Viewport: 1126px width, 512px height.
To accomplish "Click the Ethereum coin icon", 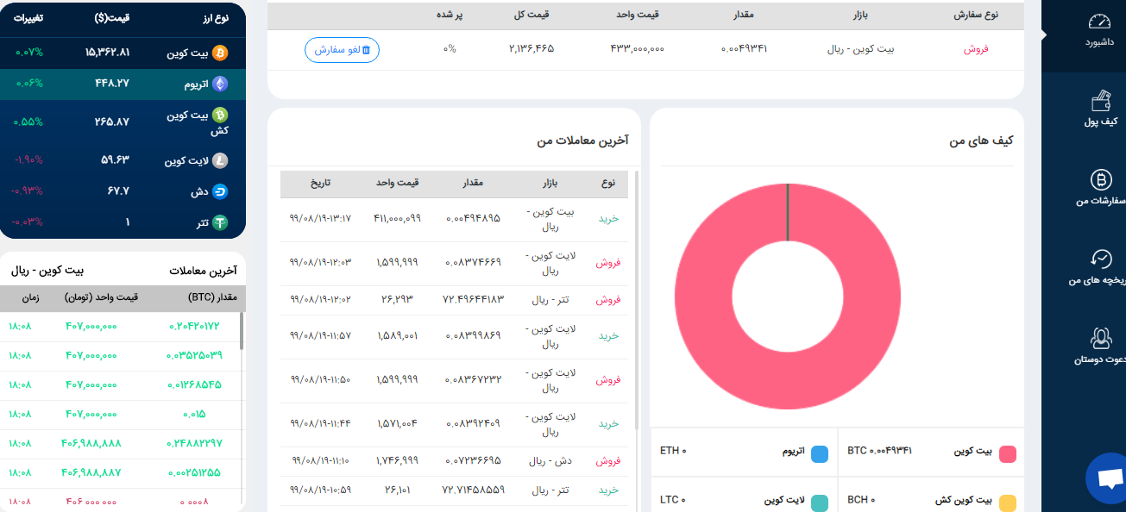I will 220,84.
